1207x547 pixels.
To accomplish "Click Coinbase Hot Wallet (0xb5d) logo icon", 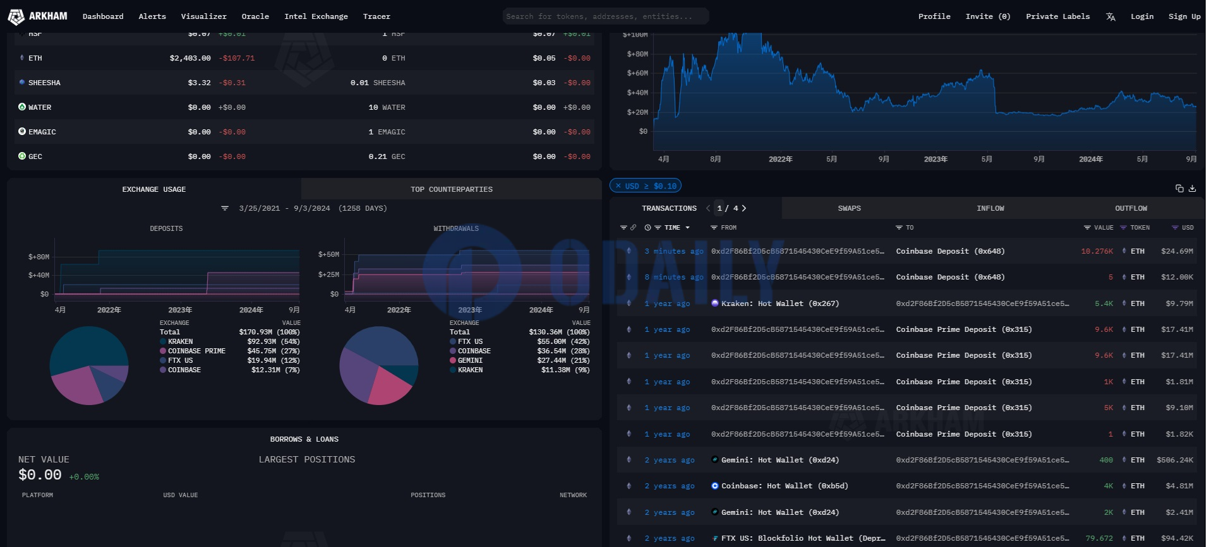I will click(x=715, y=486).
